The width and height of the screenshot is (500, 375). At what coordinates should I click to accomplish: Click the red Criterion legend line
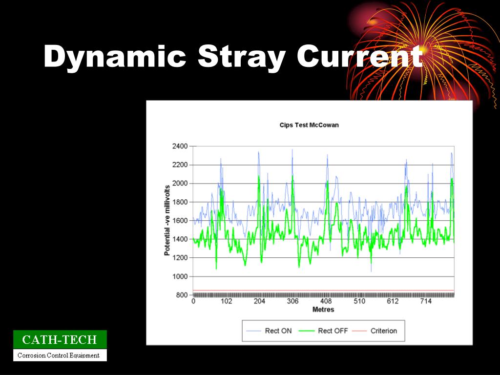(x=359, y=331)
